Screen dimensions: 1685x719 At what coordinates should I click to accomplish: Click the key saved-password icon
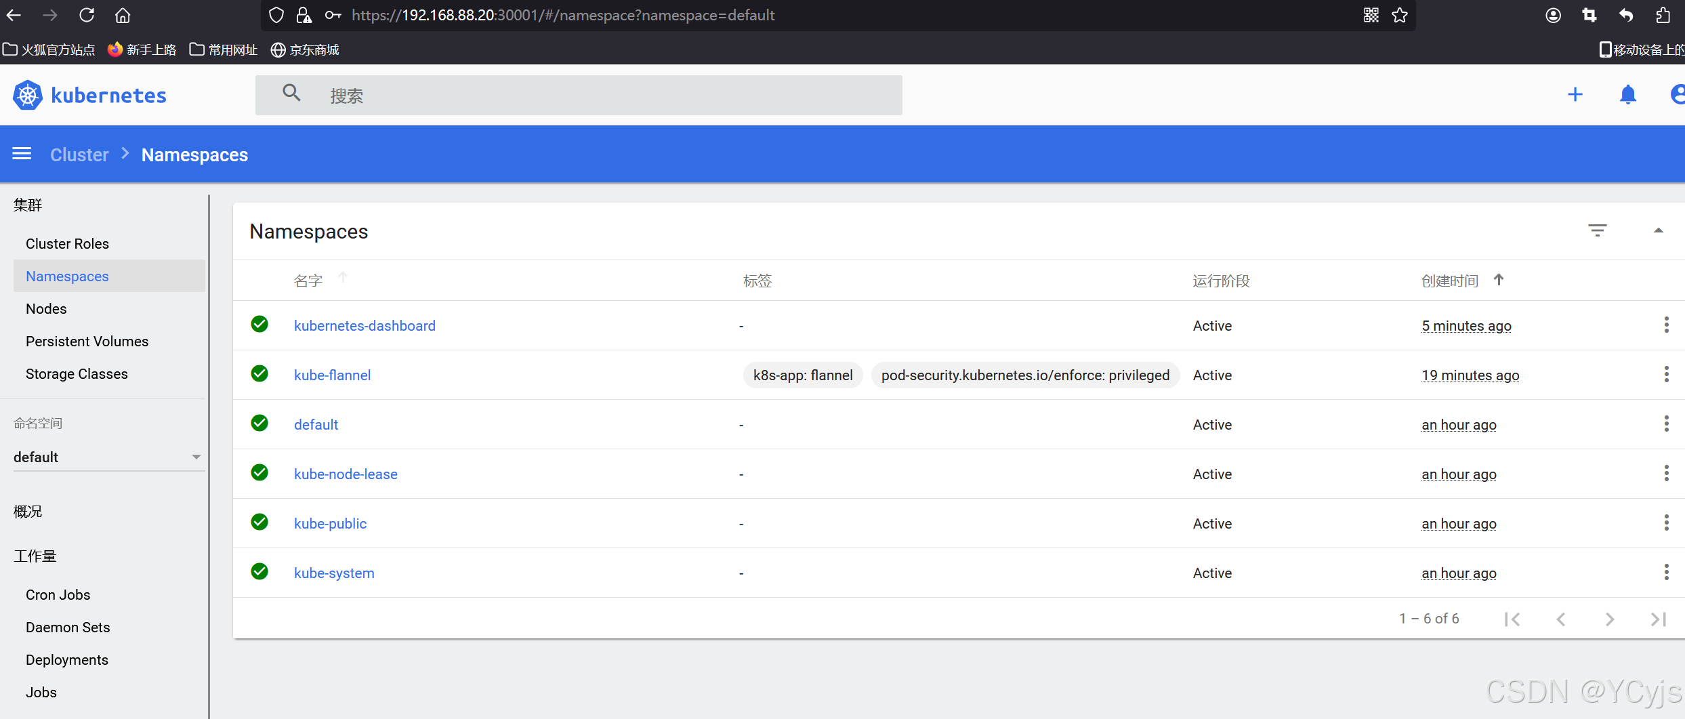click(333, 15)
